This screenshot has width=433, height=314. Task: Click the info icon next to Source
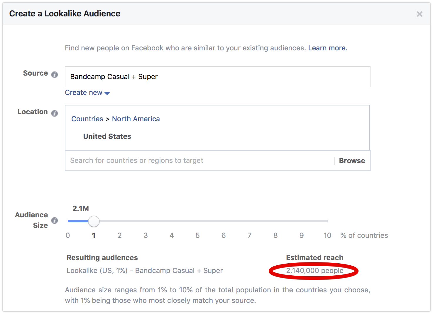tap(55, 75)
